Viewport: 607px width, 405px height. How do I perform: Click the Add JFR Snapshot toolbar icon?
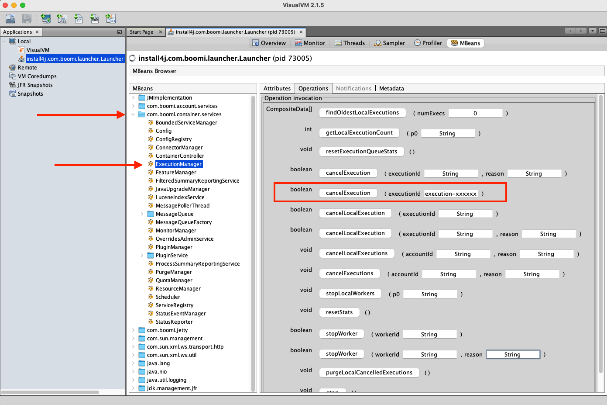[x=94, y=18]
